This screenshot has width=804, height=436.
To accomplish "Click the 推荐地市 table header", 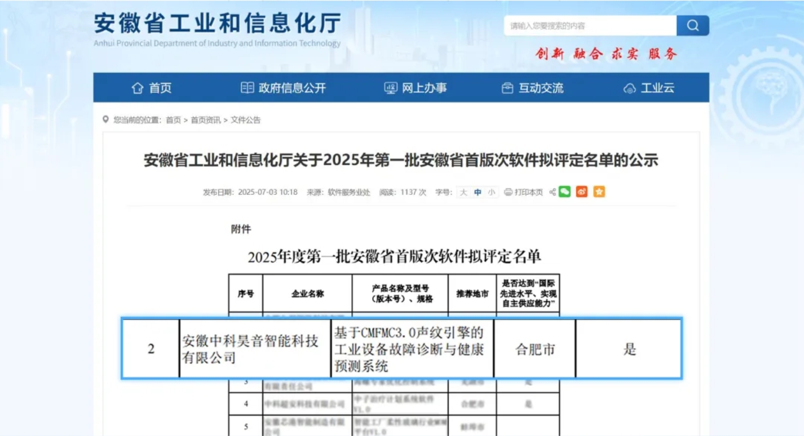I will coord(472,293).
